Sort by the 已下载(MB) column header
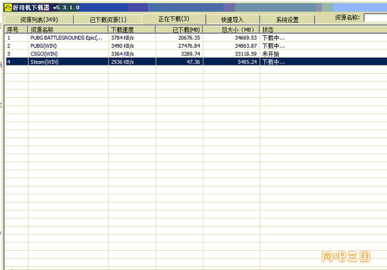This screenshot has width=387, height=270. (180, 30)
